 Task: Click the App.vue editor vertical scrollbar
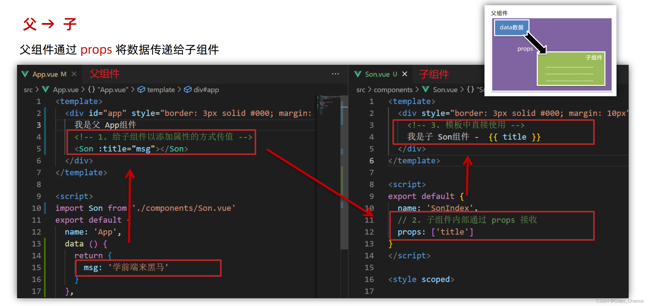(x=344, y=173)
